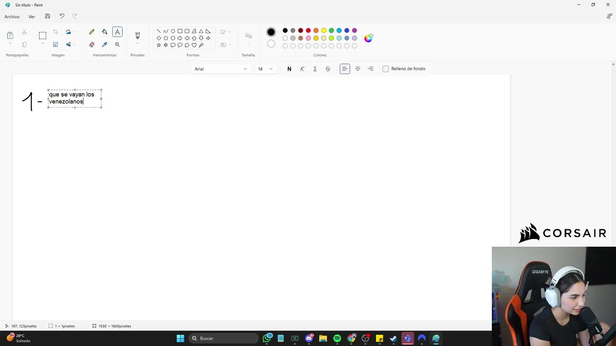Click the Paste clipboard icon
Viewport: 616px width, 346px height.
click(x=10, y=35)
